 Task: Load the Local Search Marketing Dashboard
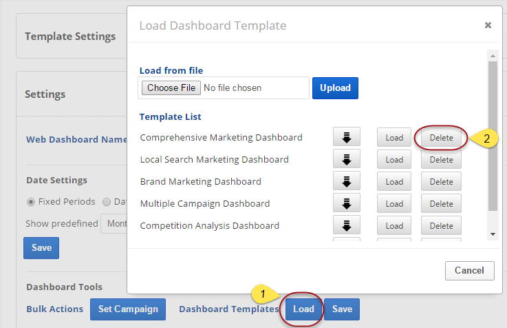394,159
